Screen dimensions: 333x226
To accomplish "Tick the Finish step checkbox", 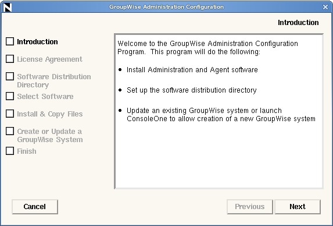I will [10, 151].
